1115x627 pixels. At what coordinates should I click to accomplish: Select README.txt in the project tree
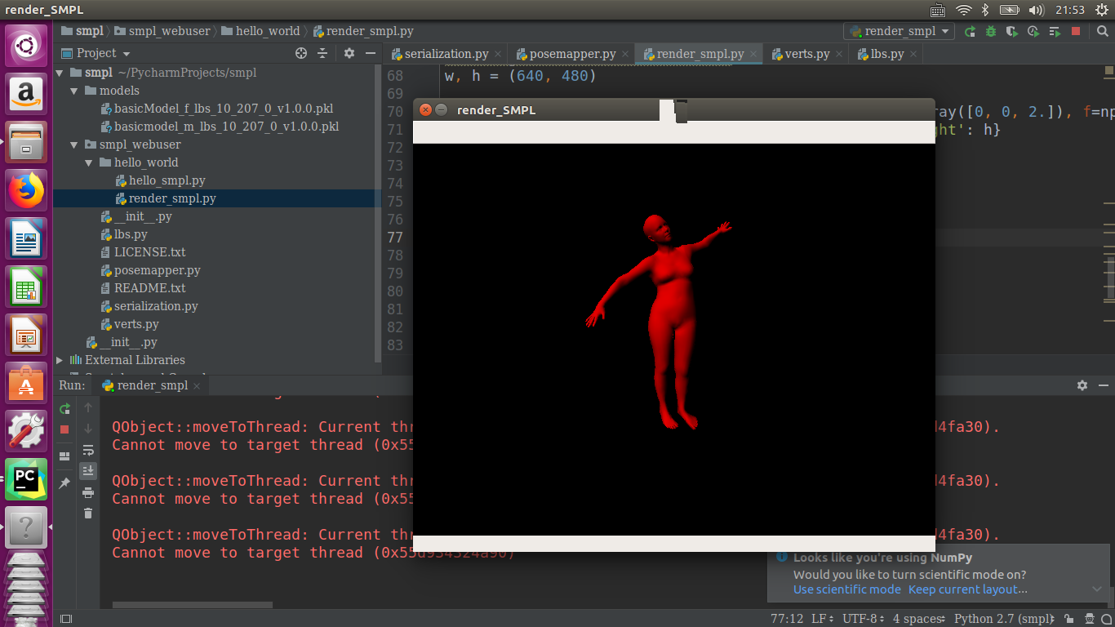(x=149, y=288)
